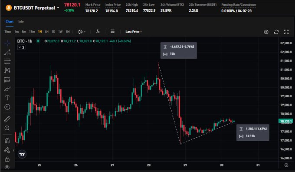
Task: Open the forecasting and measurement tools
Action: pos(7,79)
